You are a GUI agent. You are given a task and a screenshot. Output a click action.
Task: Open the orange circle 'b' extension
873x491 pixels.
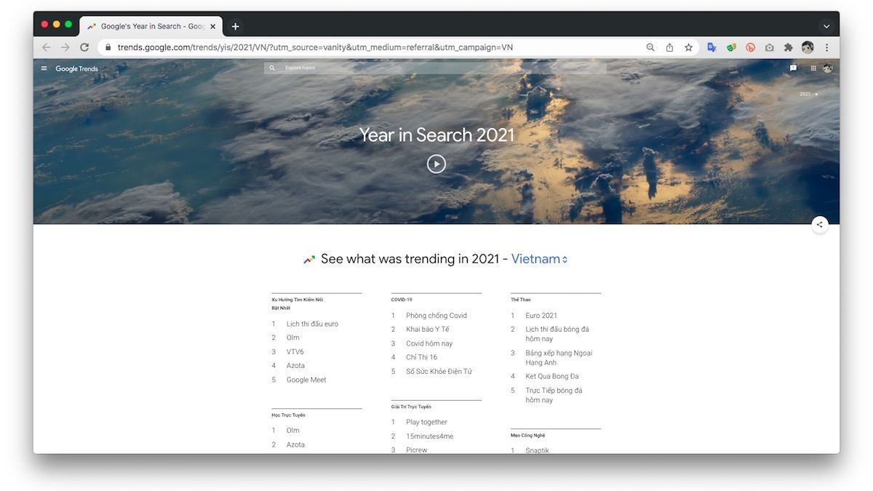click(750, 47)
